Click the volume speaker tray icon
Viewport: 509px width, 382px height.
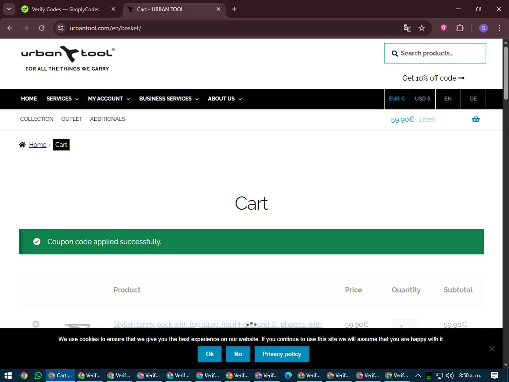tap(450, 376)
